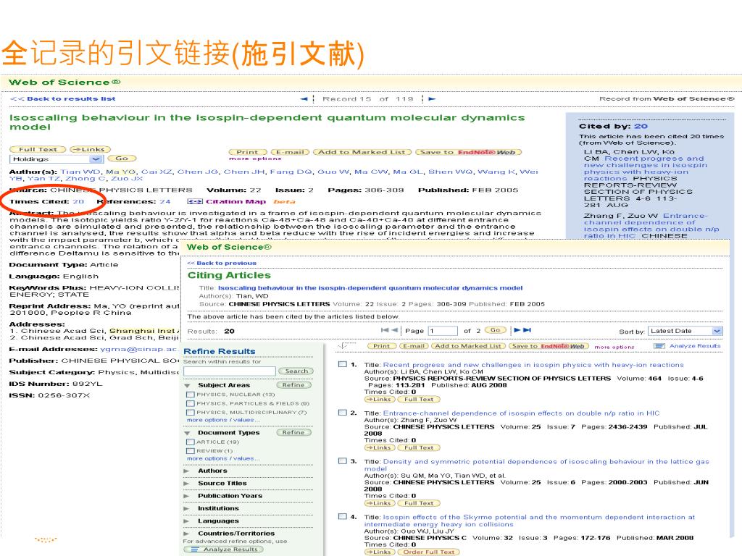Click Search button in Refine Results
The image size is (742, 556).
(x=296, y=371)
